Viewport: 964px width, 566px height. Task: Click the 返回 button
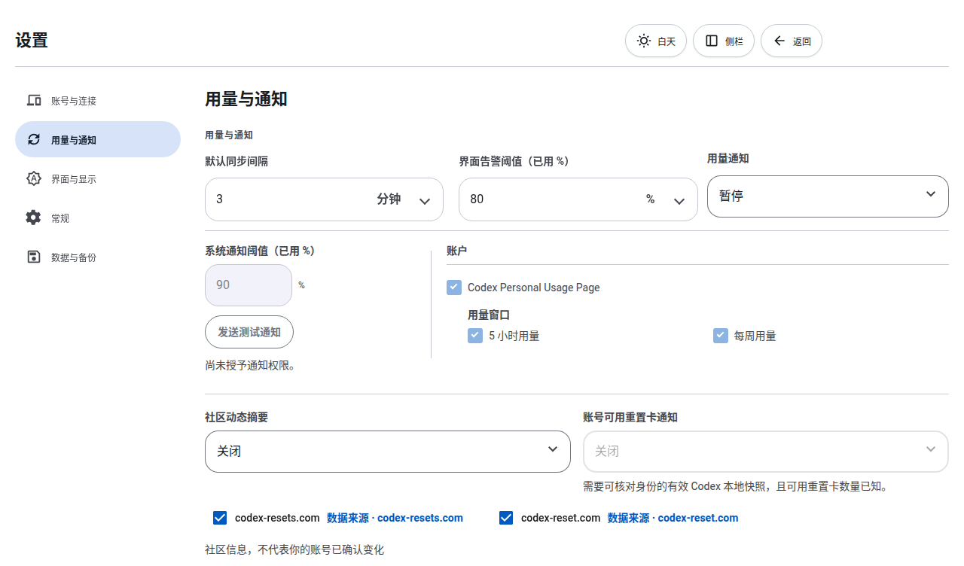coord(792,41)
